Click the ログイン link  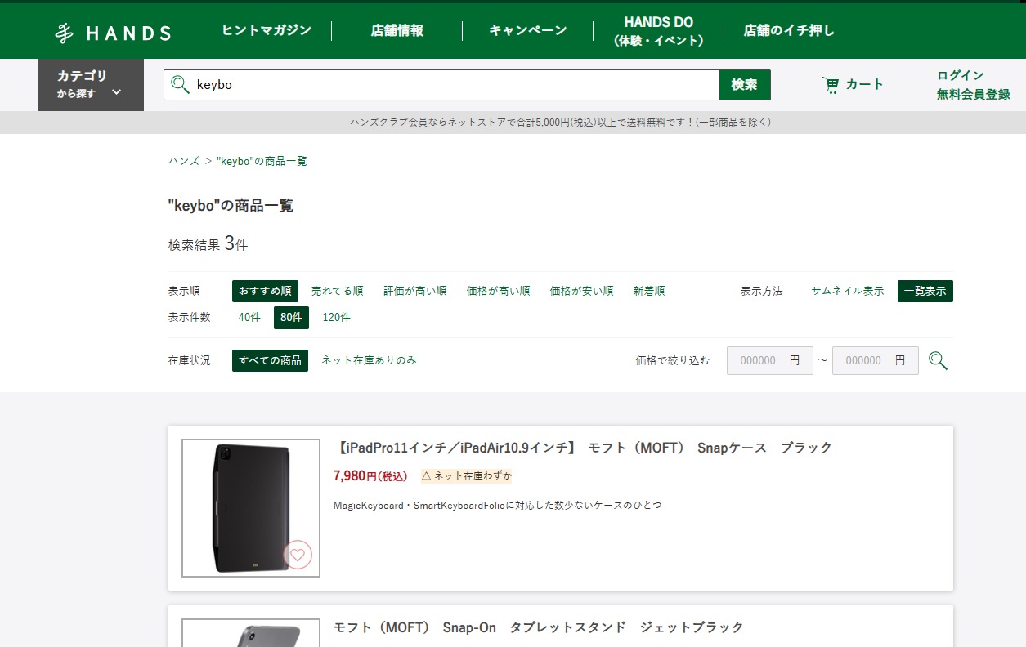pyautogui.click(x=961, y=75)
